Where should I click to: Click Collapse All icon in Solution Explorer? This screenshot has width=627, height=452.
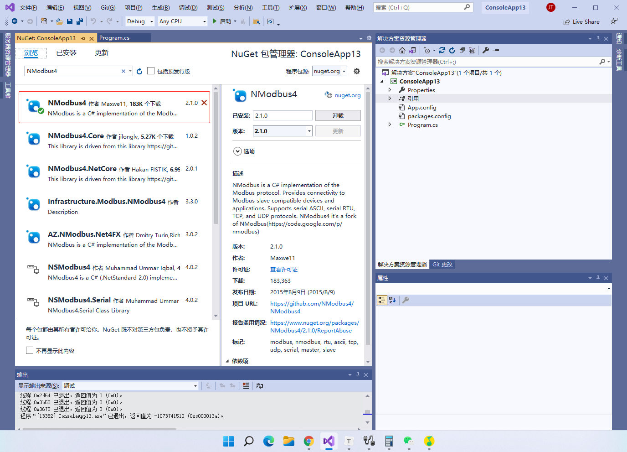[x=462, y=50]
